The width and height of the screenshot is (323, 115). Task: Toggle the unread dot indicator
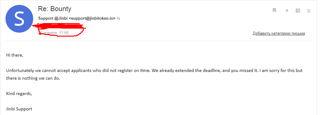287,10
